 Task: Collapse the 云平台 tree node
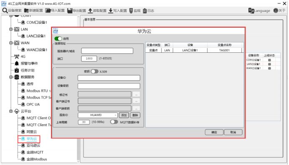tap(11, 111)
